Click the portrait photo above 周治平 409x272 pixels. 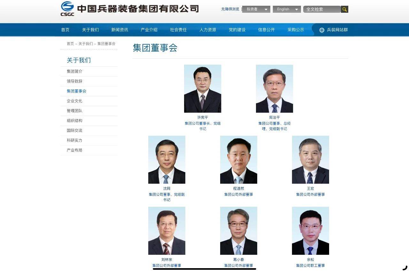(274, 89)
